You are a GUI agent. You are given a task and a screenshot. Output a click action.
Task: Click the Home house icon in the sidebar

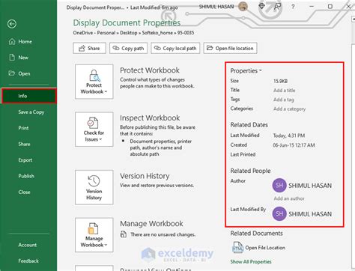tap(12, 42)
